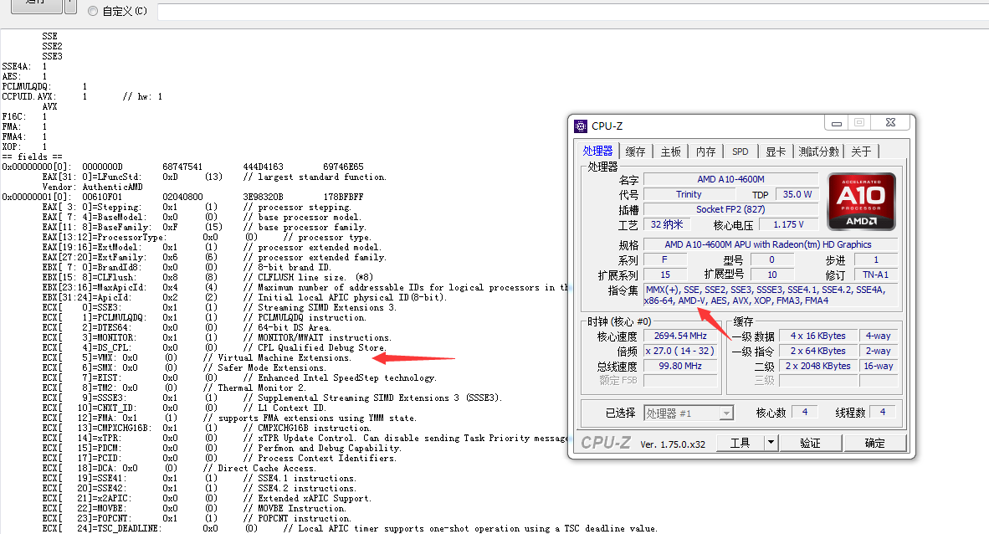Image resolution: width=989 pixels, height=534 pixels.
Task: Show the 关于 tab
Action: click(861, 151)
